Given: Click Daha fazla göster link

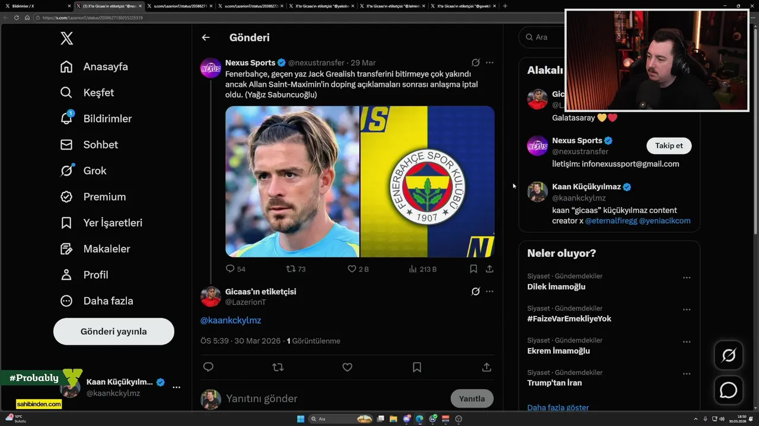Looking at the screenshot, I should click(x=558, y=408).
